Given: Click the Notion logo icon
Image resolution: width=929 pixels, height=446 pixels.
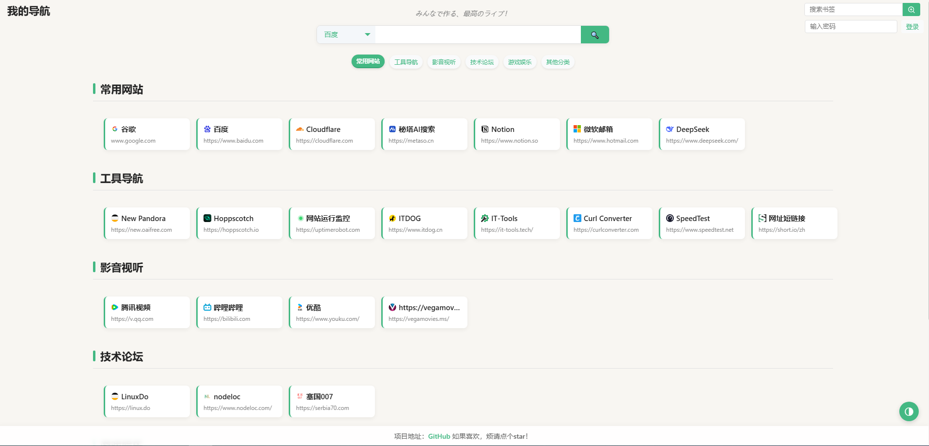Looking at the screenshot, I should point(485,129).
